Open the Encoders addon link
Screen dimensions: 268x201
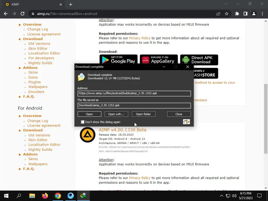coord(36,92)
